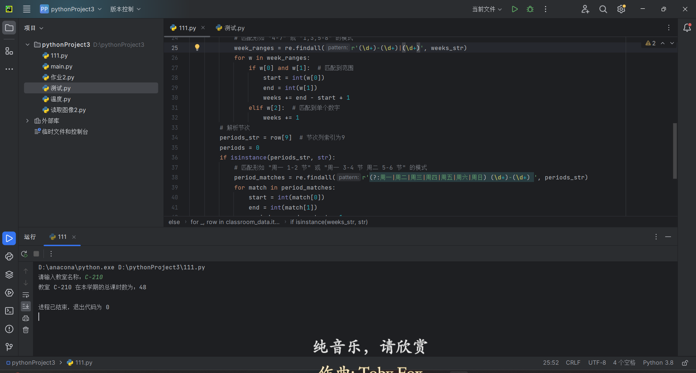Screen dimensions: 696x373
Task: Click the Python 3.8 interpreter widget
Action: pos(658,363)
